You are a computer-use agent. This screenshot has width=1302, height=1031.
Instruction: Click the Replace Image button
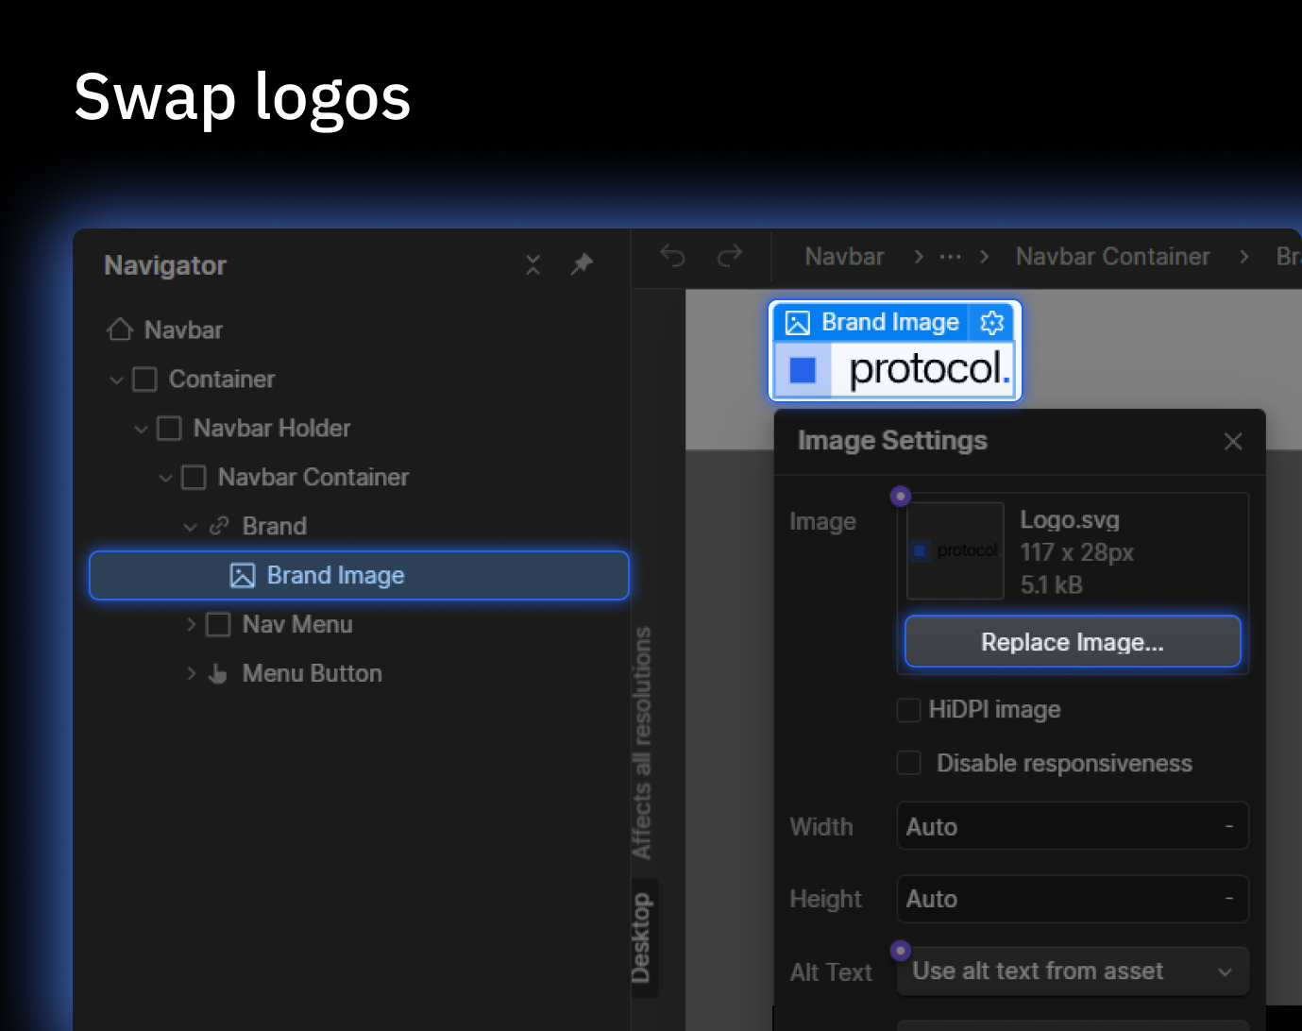coord(1072,641)
